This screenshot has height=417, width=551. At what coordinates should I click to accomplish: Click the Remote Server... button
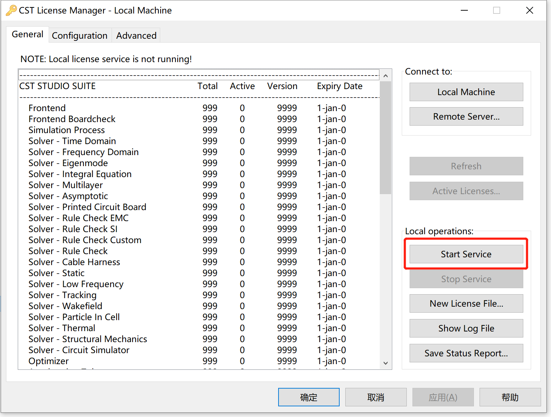(x=466, y=116)
